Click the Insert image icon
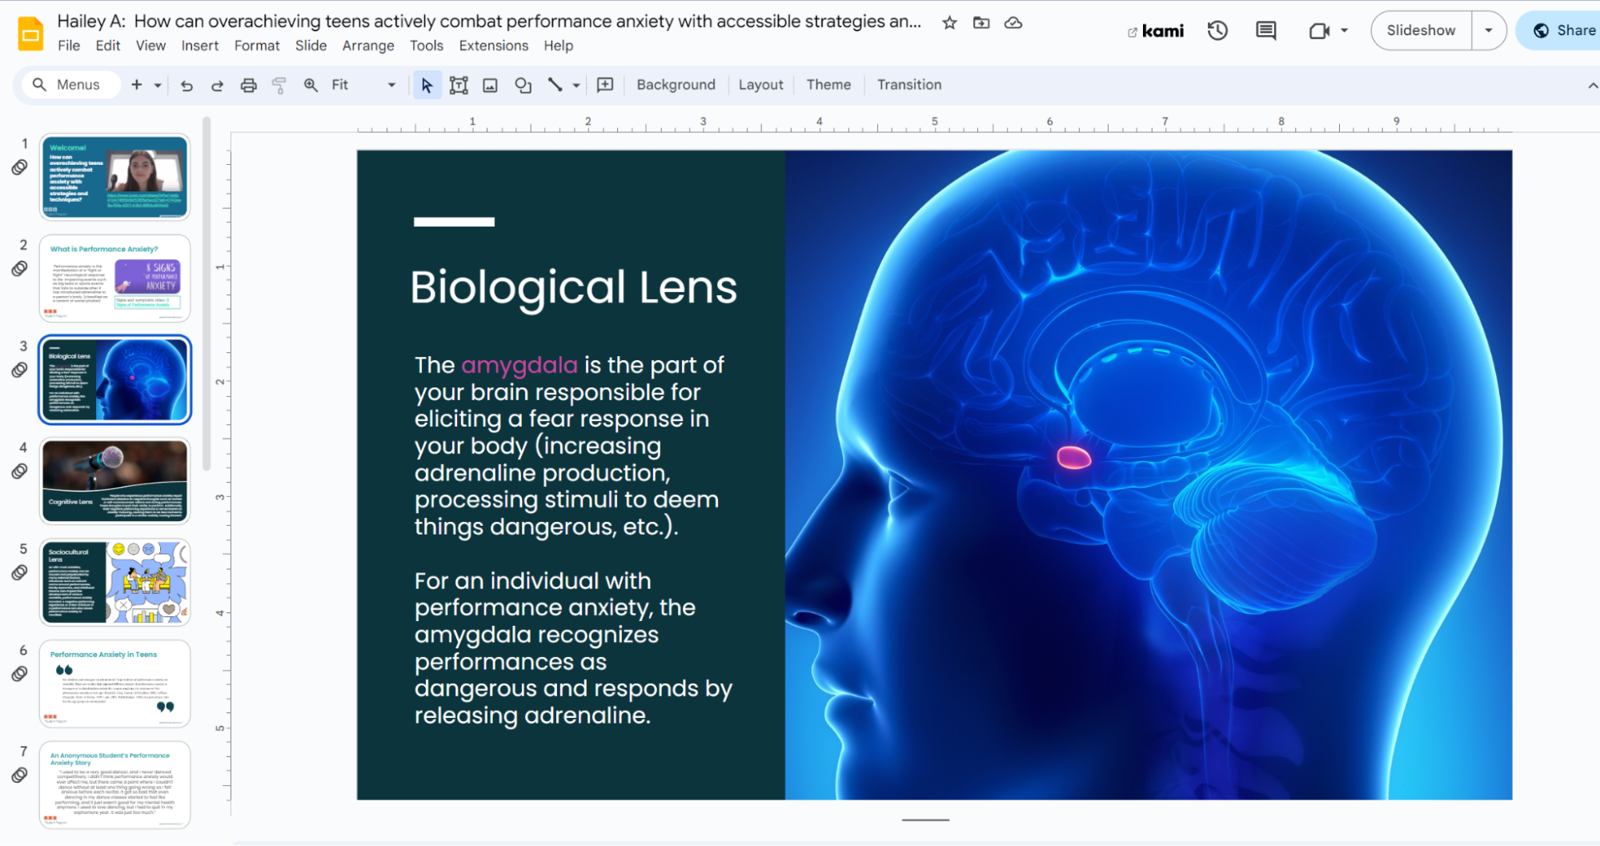Image resolution: width=1600 pixels, height=846 pixels. 490,86
